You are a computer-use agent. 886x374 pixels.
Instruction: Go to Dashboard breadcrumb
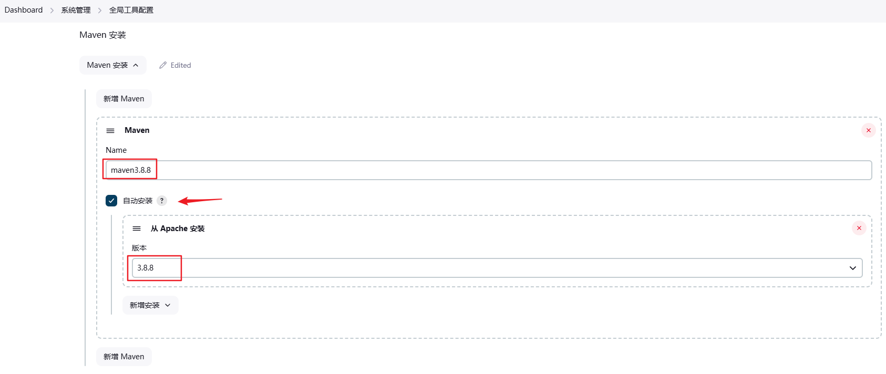click(x=24, y=10)
